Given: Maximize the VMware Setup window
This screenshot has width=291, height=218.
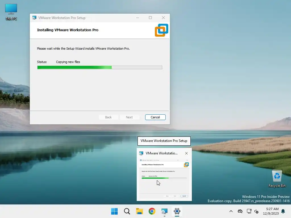Looking at the screenshot, I should [x=150, y=18].
